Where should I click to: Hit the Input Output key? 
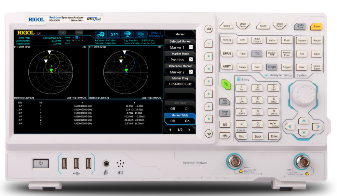pos(257,40)
